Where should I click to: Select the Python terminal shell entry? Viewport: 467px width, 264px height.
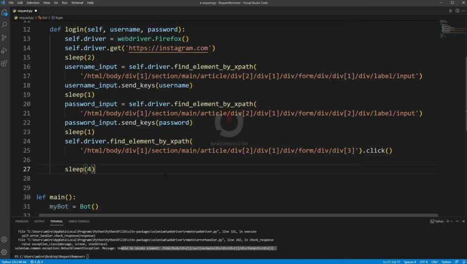point(437,222)
